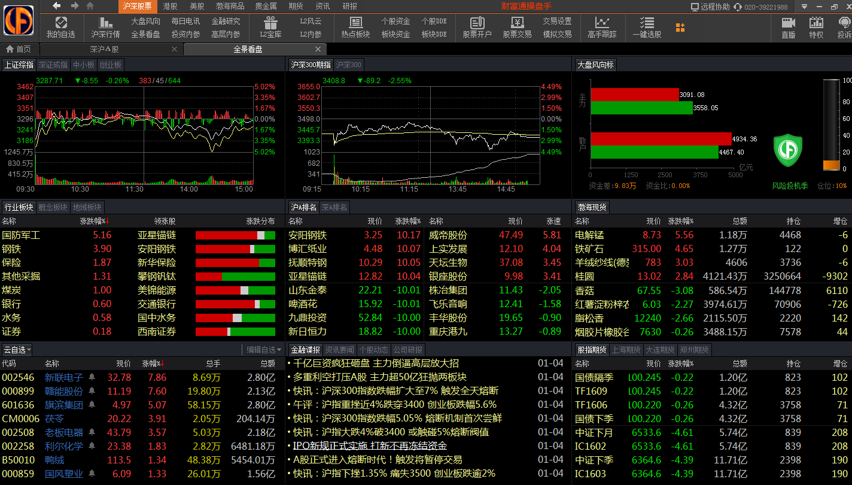Image resolution: width=852 pixels, height=485 pixels.
Task: Close the 全景看盘 tab
Action: point(318,49)
